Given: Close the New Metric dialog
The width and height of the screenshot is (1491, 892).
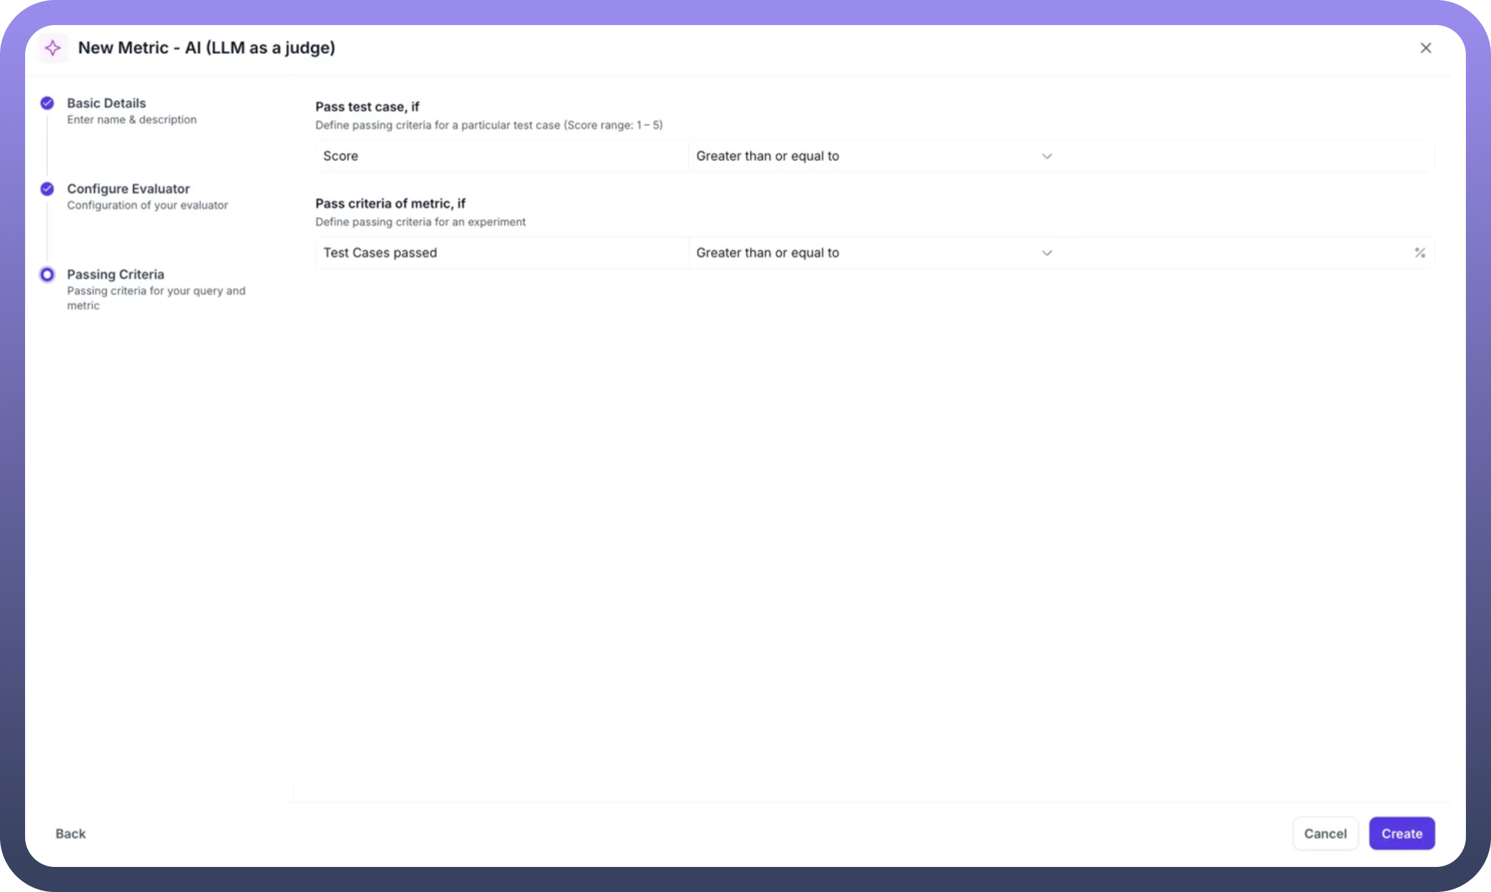Looking at the screenshot, I should 1425,48.
